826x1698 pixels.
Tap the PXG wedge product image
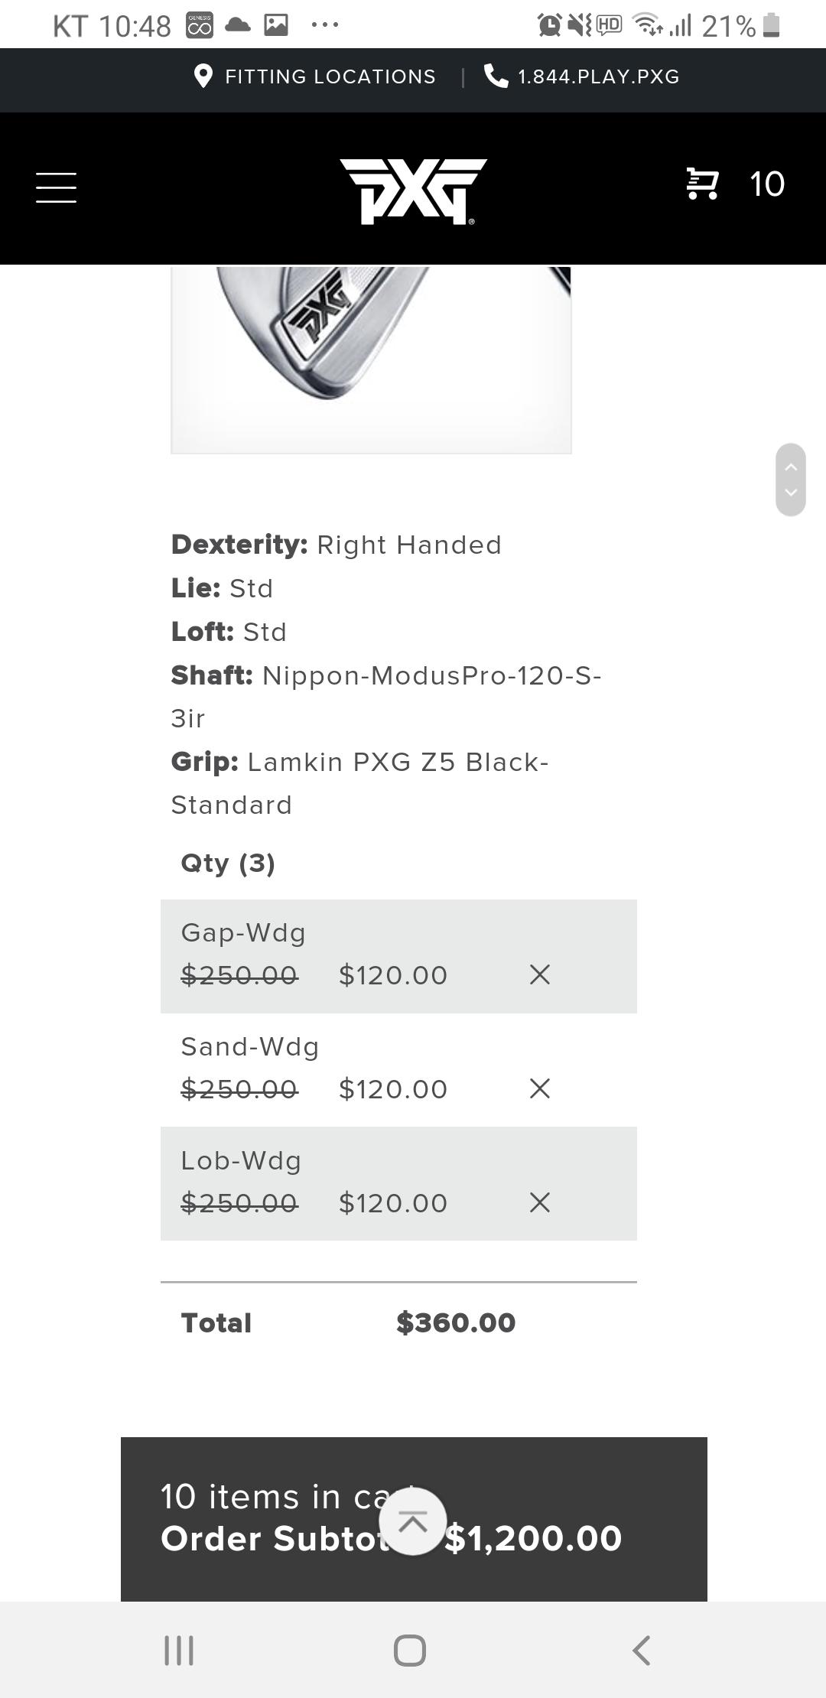371,358
